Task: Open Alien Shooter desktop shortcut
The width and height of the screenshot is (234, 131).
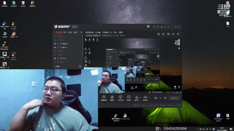Action: [14, 56]
